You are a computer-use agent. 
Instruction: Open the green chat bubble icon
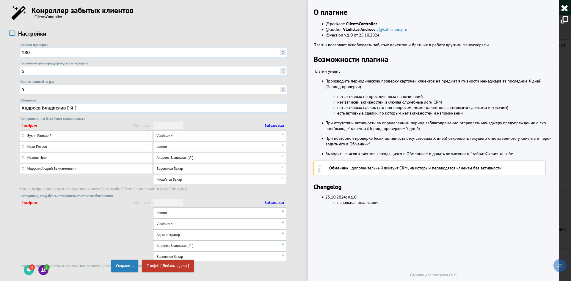coord(29,270)
